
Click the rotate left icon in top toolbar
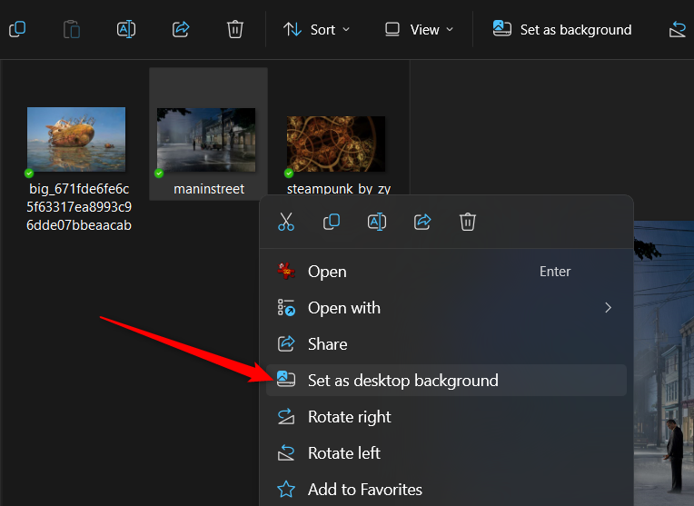point(677,30)
